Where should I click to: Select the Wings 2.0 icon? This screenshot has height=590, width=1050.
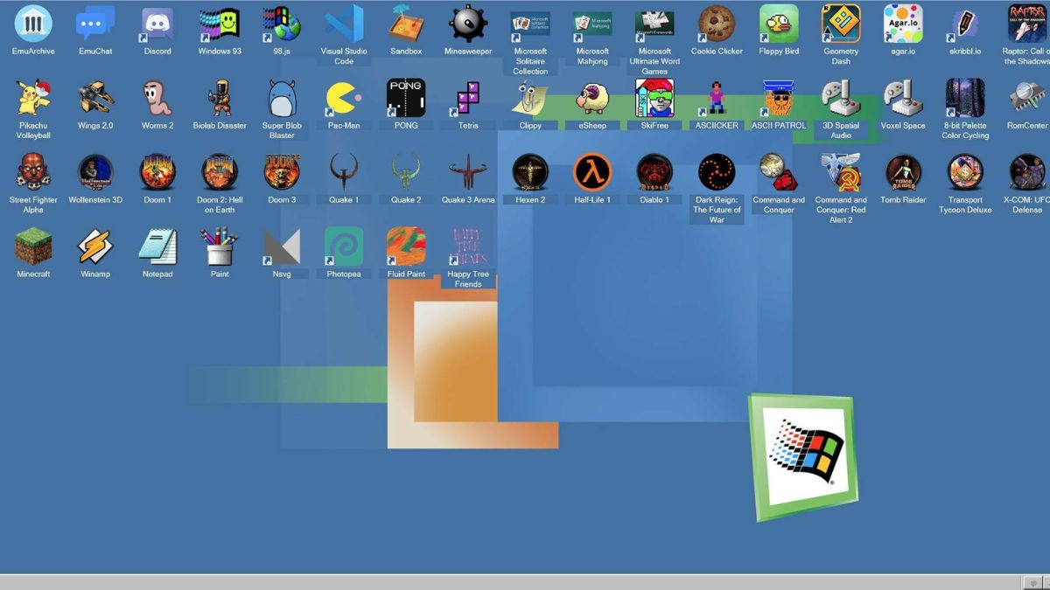tap(95, 98)
